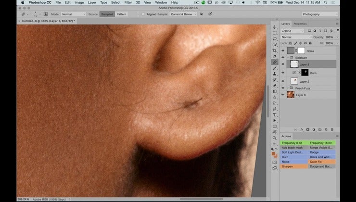Open the Edit Toolbar ellipsis button

pos(275,144)
